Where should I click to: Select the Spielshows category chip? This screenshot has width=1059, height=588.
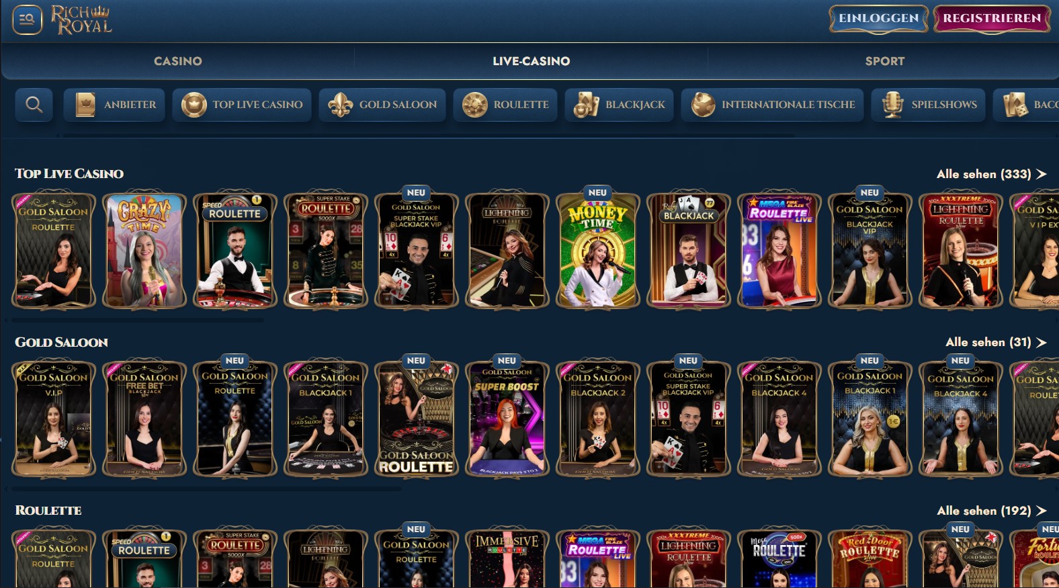click(x=929, y=105)
